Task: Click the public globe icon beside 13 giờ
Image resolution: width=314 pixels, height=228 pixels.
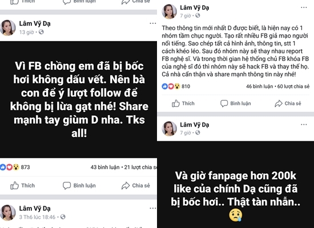Action: [41, 32]
